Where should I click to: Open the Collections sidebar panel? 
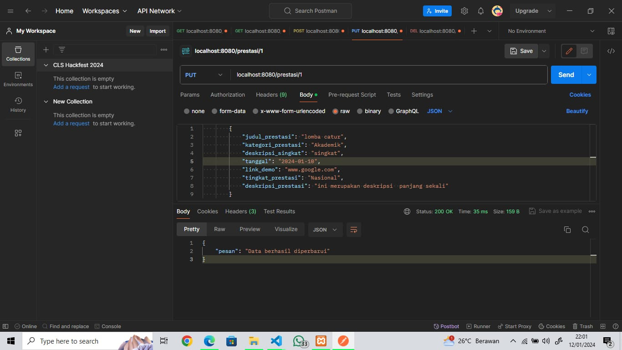click(18, 54)
